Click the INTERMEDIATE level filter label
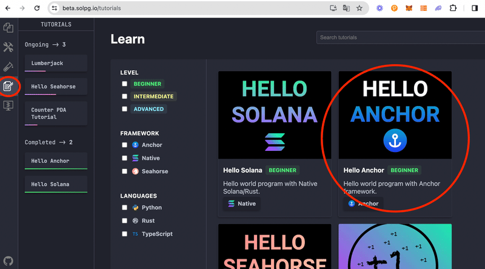Viewport: 485px width, 269px height. pos(153,96)
